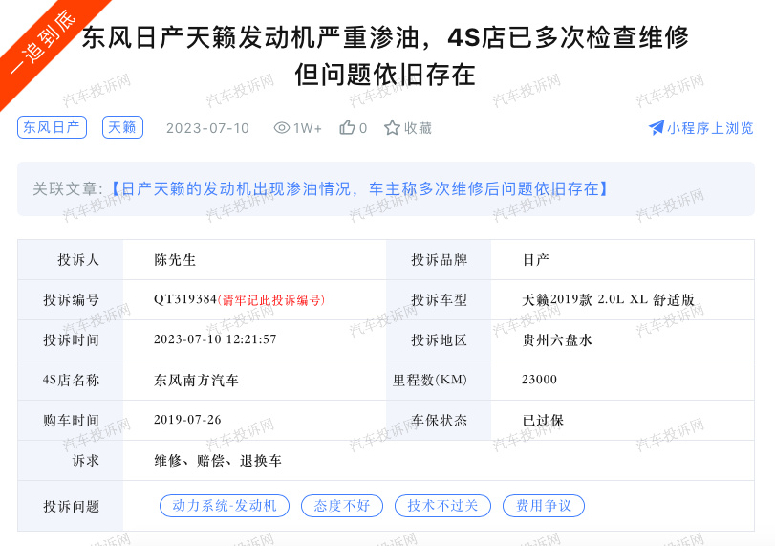Click complaint number QT319384

pos(185,299)
